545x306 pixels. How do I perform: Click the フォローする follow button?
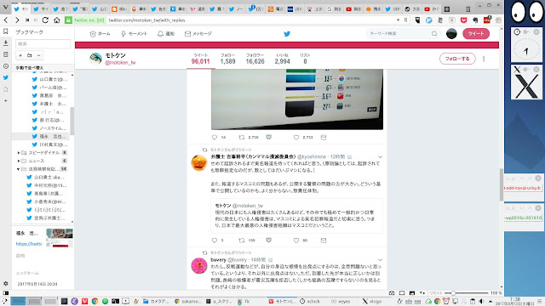[457, 59]
